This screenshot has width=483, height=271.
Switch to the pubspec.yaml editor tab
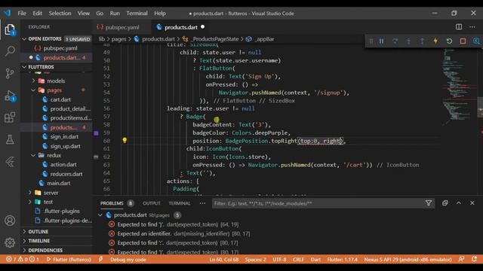pos(122,27)
